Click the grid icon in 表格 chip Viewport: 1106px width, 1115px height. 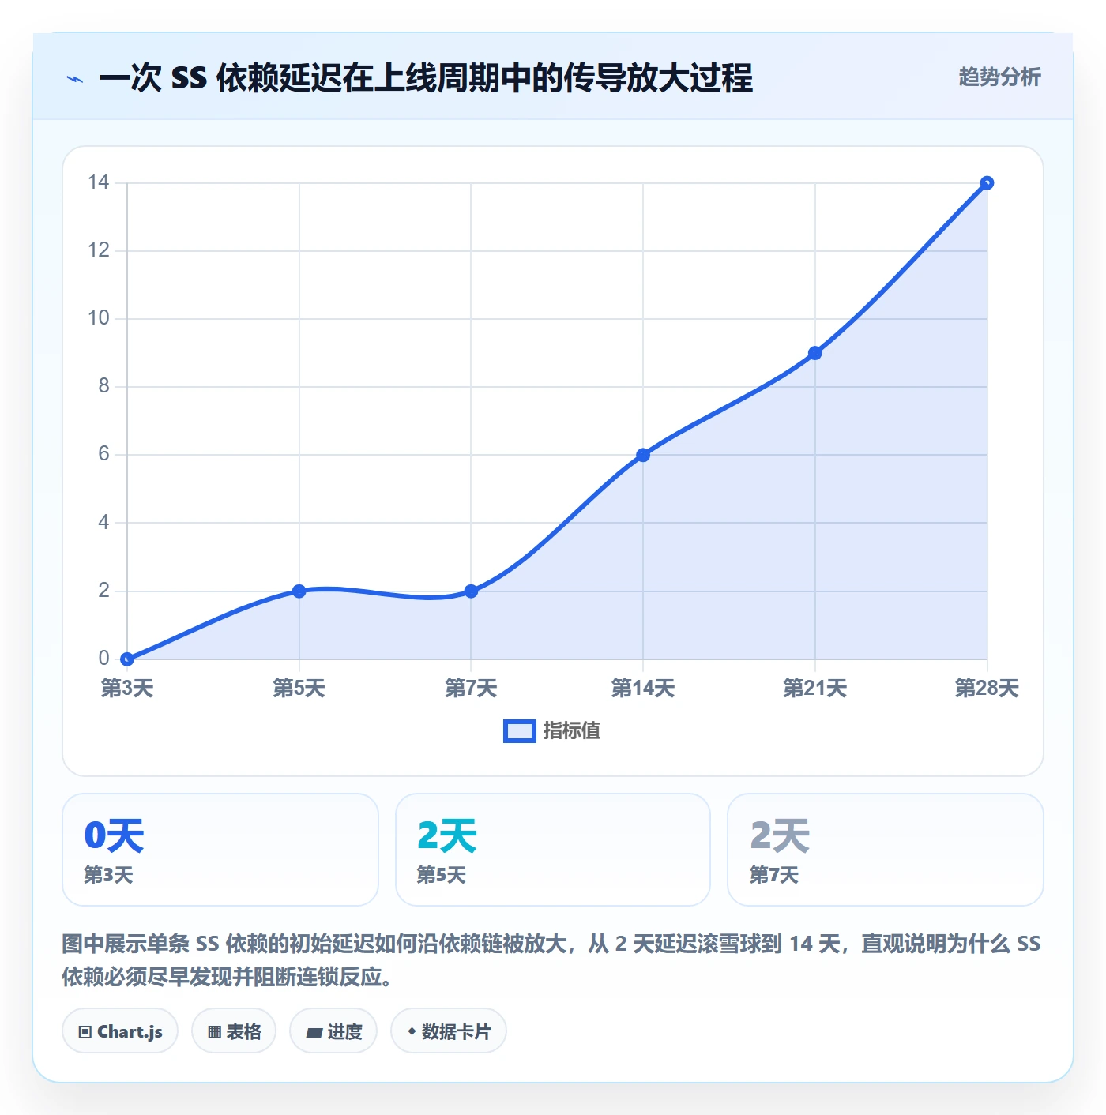pyautogui.click(x=214, y=1031)
